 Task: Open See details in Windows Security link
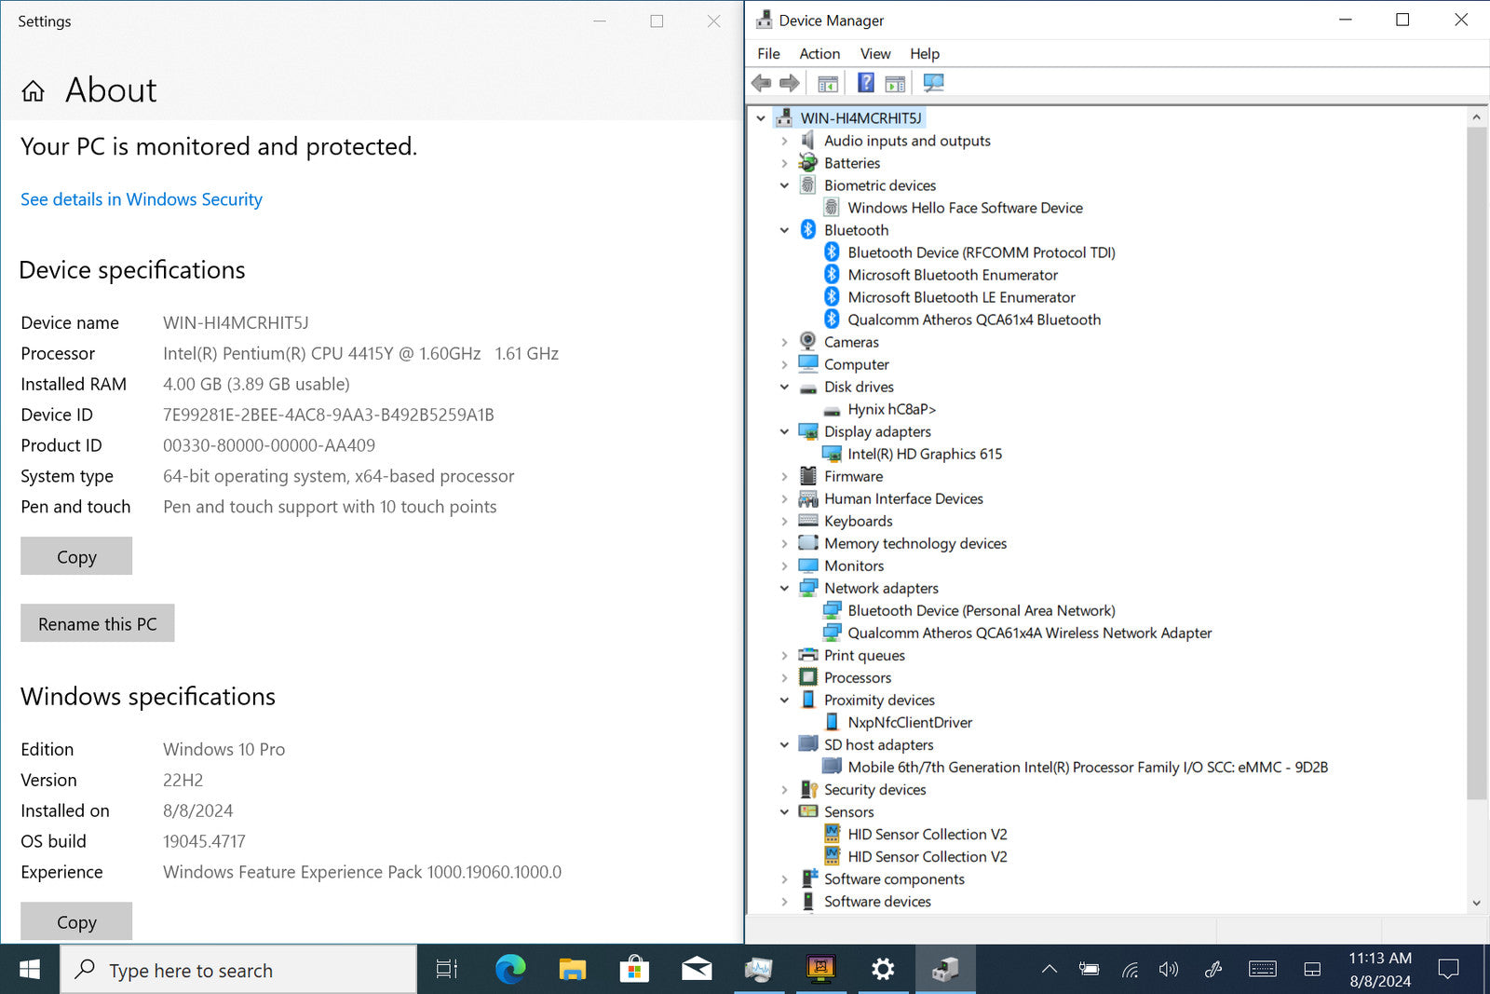tap(142, 199)
